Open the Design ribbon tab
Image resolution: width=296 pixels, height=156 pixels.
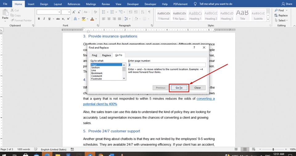pyautogui.click(x=44, y=4)
